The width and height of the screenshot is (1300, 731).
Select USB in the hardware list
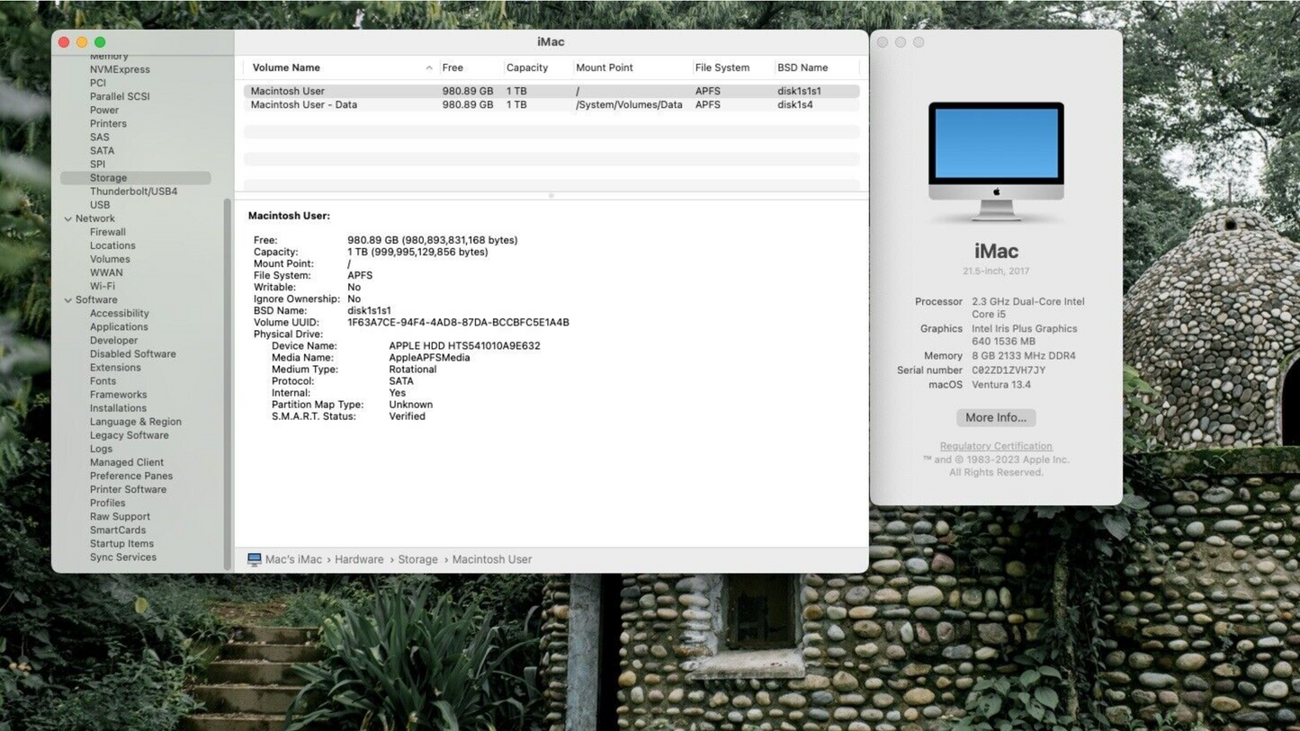coord(102,204)
